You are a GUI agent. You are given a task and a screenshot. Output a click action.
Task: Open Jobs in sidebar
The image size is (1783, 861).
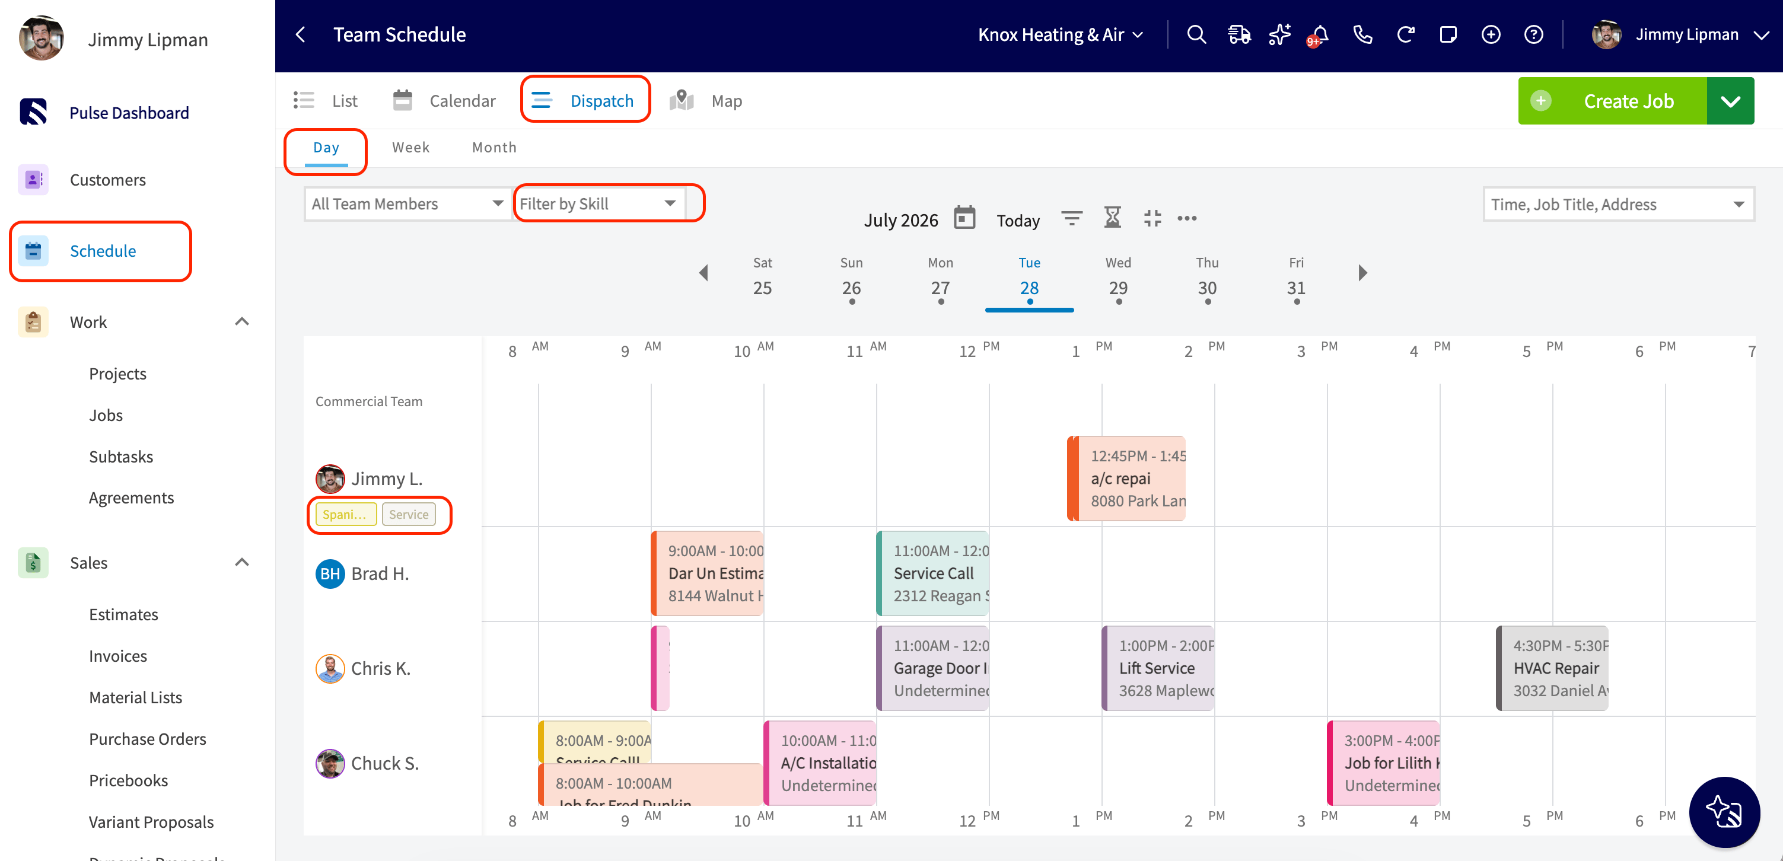point(106,415)
